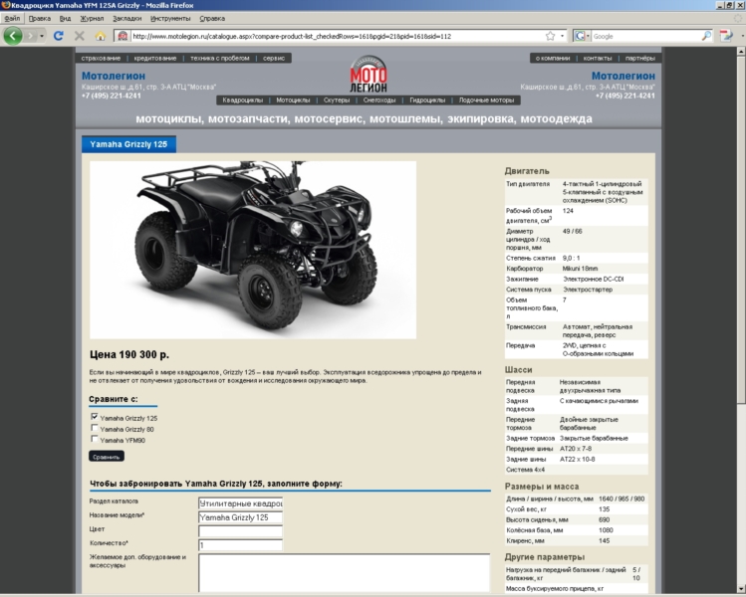Screen dimensions: 746x597
Task: Open the Лодочные моторы category
Action: tap(486, 99)
